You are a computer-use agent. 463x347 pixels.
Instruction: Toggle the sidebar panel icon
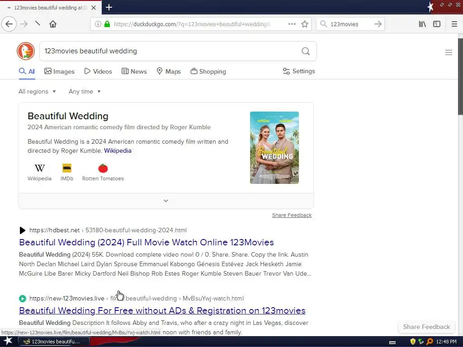[437, 24]
